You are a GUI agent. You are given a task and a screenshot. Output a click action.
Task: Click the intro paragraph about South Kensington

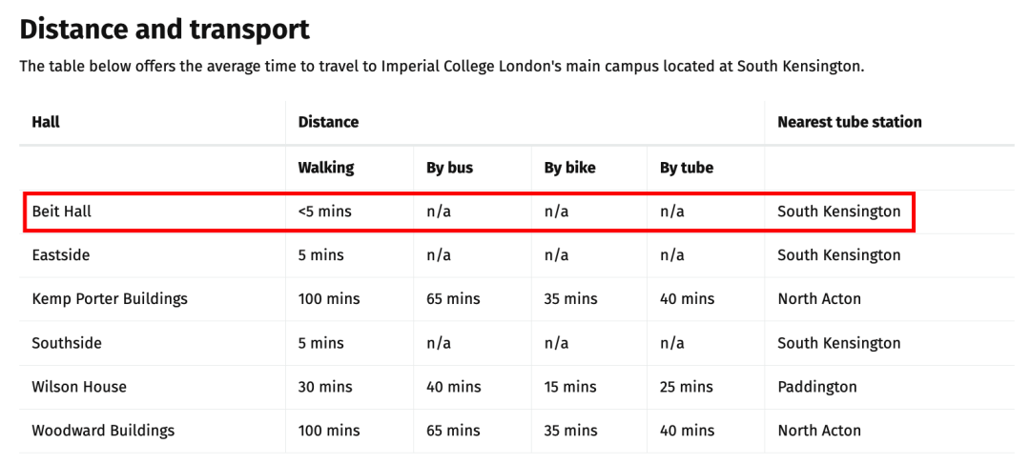click(x=442, y=67)
